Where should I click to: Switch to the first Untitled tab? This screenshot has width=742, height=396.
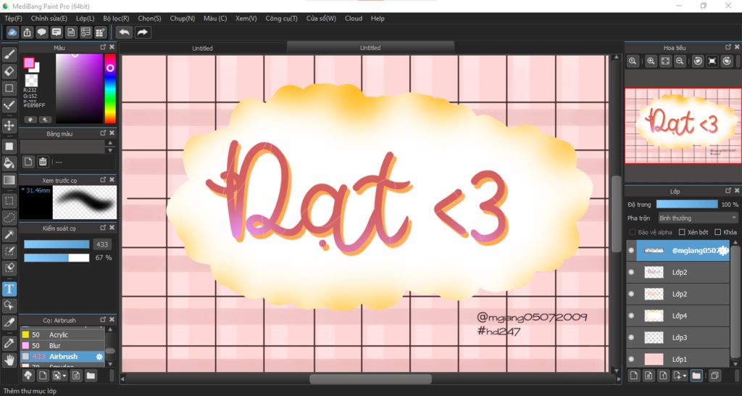click(x=203, y=48)
